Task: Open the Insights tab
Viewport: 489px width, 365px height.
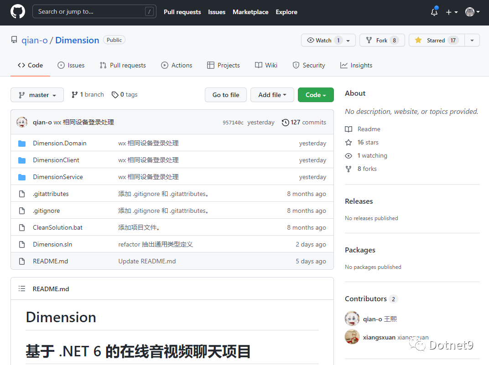Action: point(356,65)
